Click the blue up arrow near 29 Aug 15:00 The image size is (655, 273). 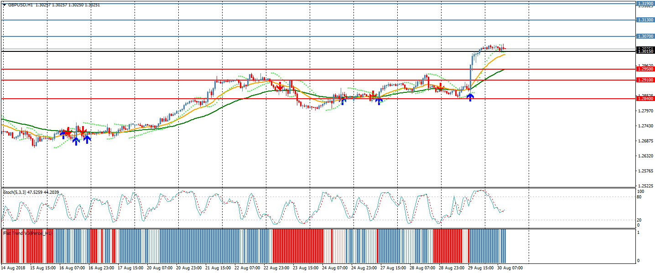470,97
